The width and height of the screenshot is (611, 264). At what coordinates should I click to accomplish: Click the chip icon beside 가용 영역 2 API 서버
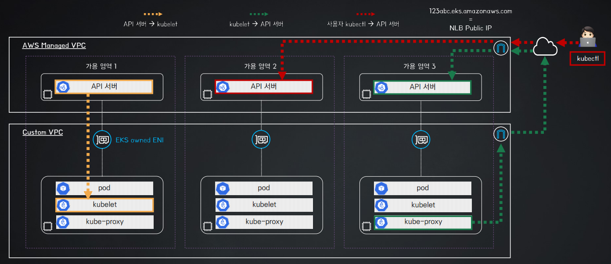tap(207, 94)
